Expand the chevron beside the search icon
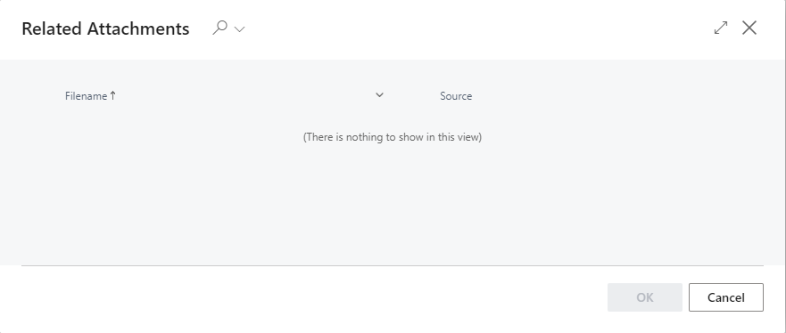 coord(240,29)
